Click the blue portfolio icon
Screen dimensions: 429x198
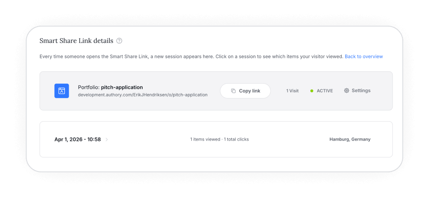tap(61, 91)
